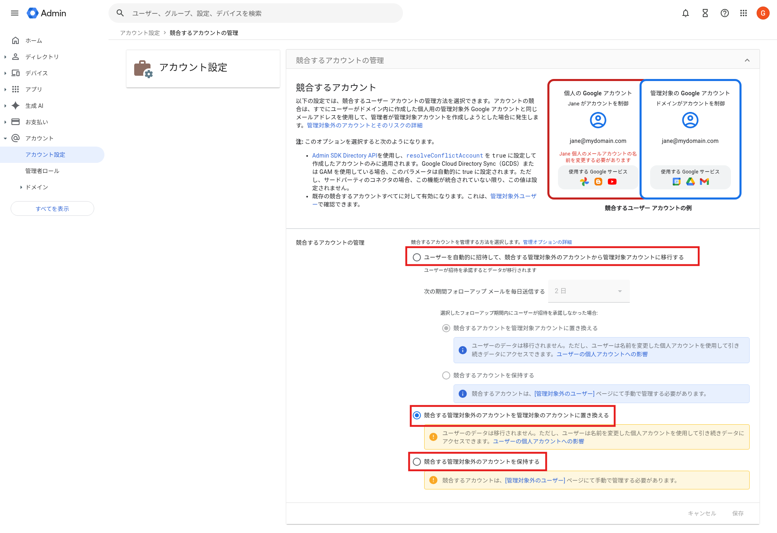777x533 pixels.
Task: Click the ホーム house icon
Action: coord(15,40)
